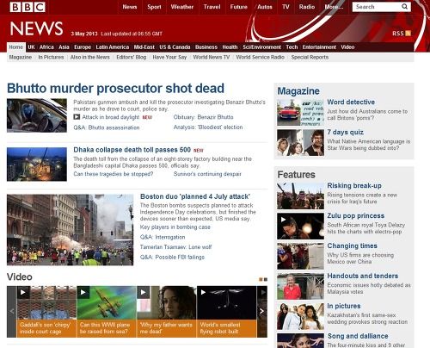Open the Radio section

click(307, 7)
